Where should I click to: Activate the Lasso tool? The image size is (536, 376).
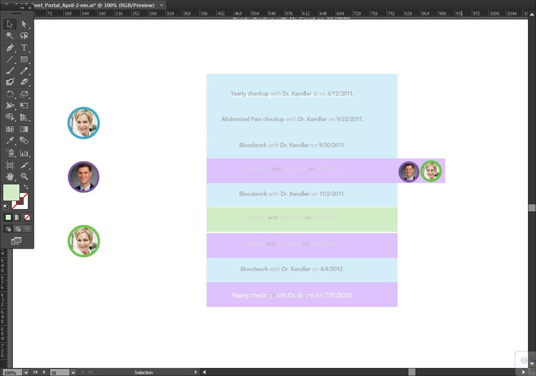[24, 35]
